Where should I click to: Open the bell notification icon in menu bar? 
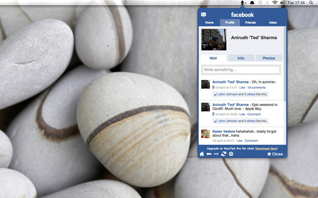[252, 3]
